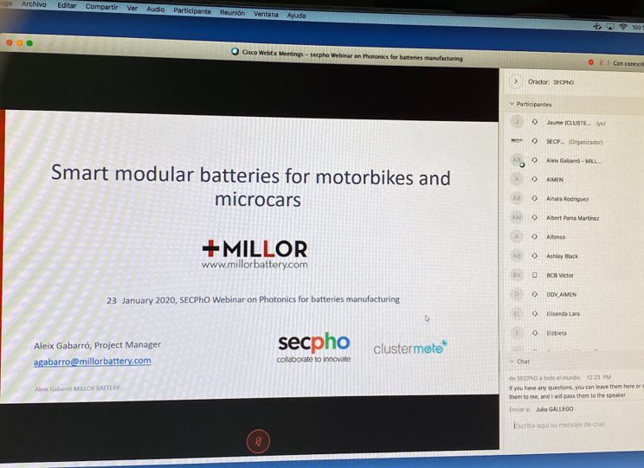Click the chevron button next to Orador
The height and width of the screenshot is (468, 644).
tap(516, 81)
